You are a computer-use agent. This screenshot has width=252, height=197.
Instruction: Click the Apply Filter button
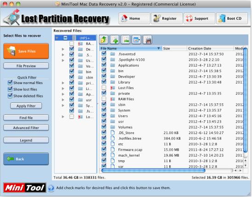pos(26,106)
